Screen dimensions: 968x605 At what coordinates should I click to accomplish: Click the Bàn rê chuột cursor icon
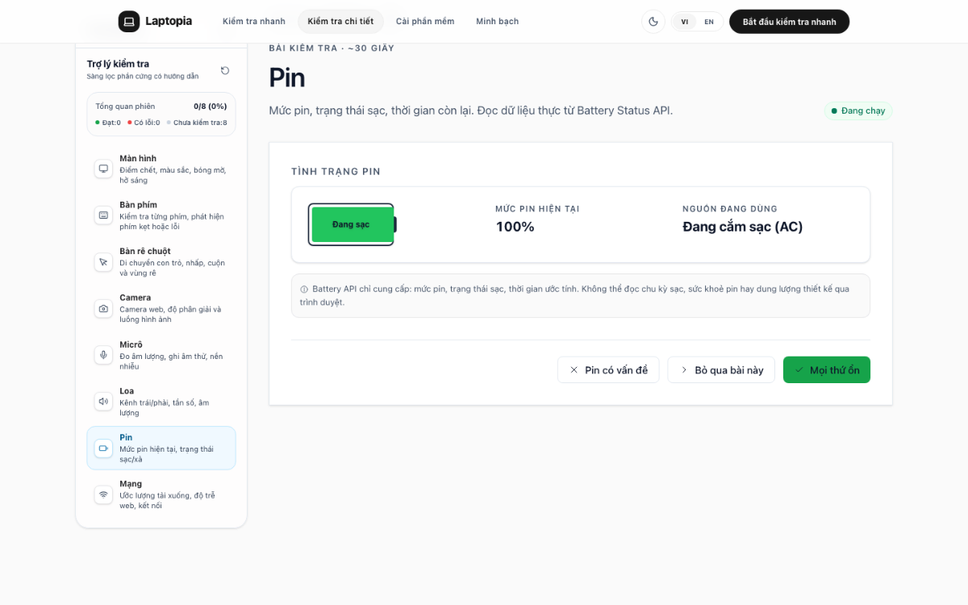[x=103, y=261]
